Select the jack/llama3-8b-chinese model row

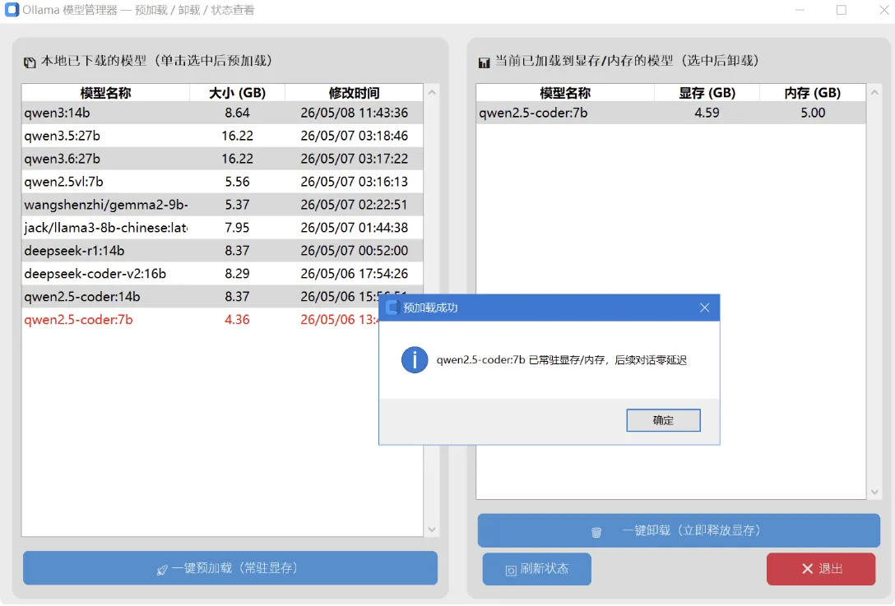223,228
